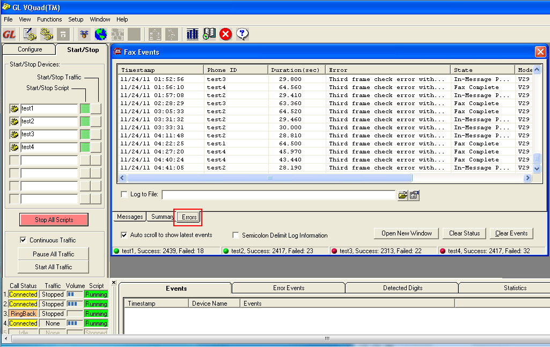550x347 pixels.
Task: Open the globe network toolbar icon
Action: click(x=101, y=34)
